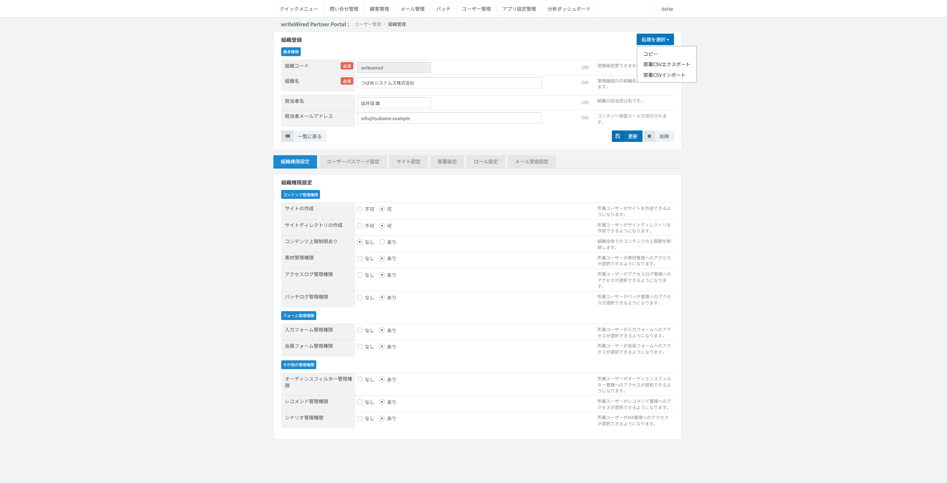
Task: Open the 処理を選択 dropdown button
Action: 655,40
